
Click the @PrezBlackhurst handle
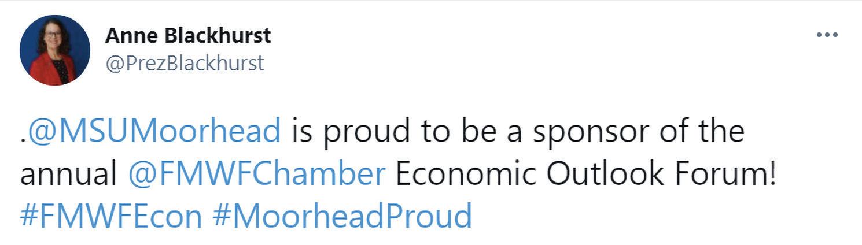click(185, 63)
